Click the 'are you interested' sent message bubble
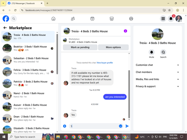 tap(115, 97)
